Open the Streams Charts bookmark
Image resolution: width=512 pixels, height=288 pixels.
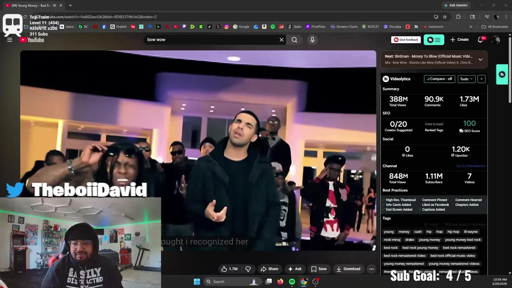(x=344, y=27)
